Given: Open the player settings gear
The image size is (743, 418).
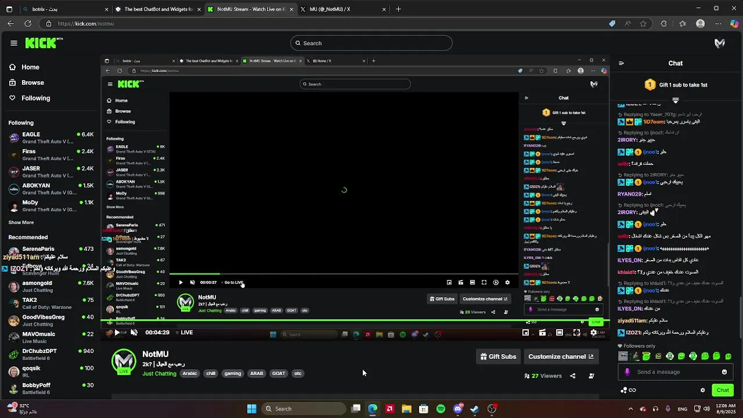Looking at the screenshot, I should [593, 333].
